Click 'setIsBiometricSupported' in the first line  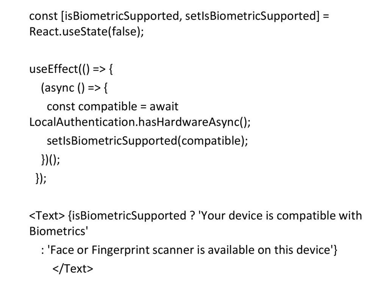tap(250, 16)
